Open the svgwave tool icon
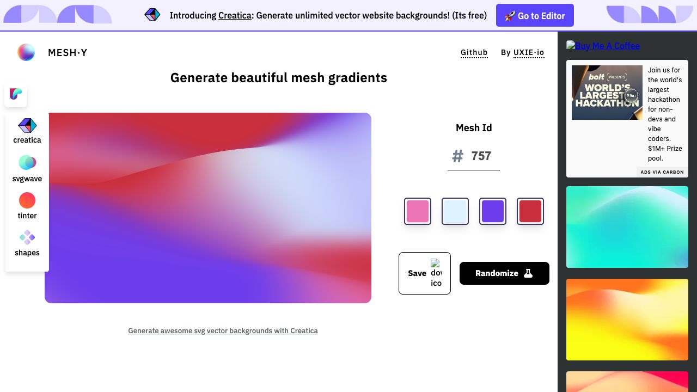 click(x=27, y=162)
